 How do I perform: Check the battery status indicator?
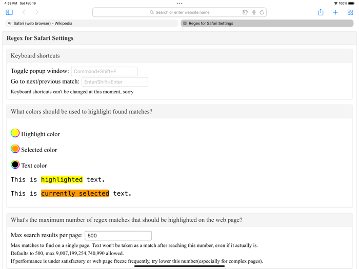pyautogui.click(x=351, y=4)
